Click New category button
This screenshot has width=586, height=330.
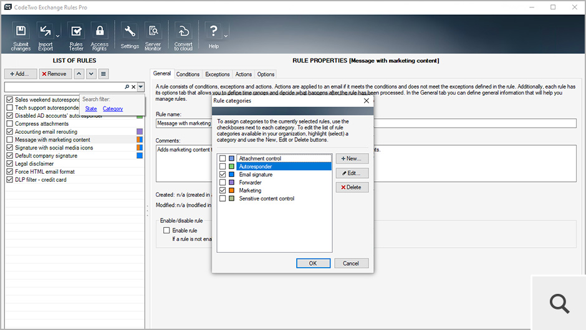[x=352, y=159]
